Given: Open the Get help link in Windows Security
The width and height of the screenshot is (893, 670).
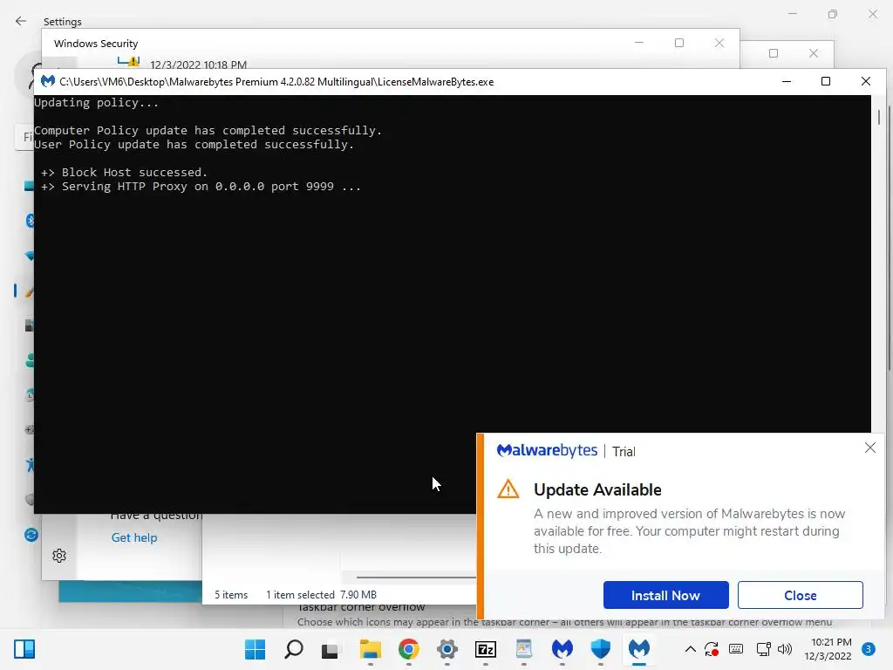Looking at the screenshot, I should 133,537.
